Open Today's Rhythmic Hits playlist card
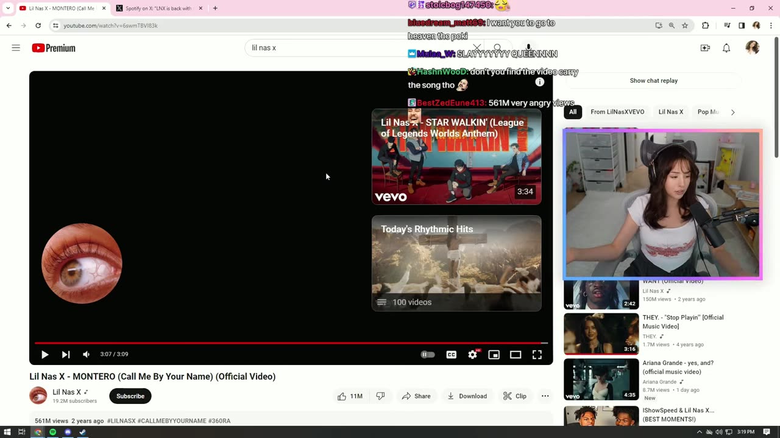The width and height of the screenshot is (780, 438). 456,263
